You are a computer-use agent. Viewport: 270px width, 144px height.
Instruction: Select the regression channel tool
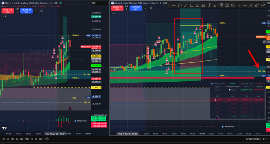[257, 6]
